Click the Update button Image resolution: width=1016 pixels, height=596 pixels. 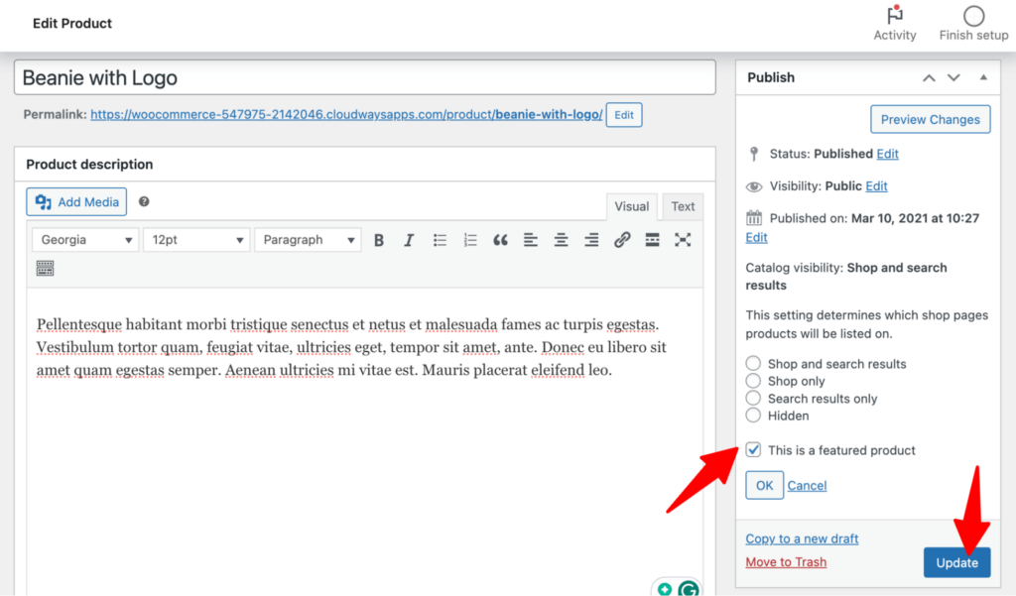click(956, 562)
